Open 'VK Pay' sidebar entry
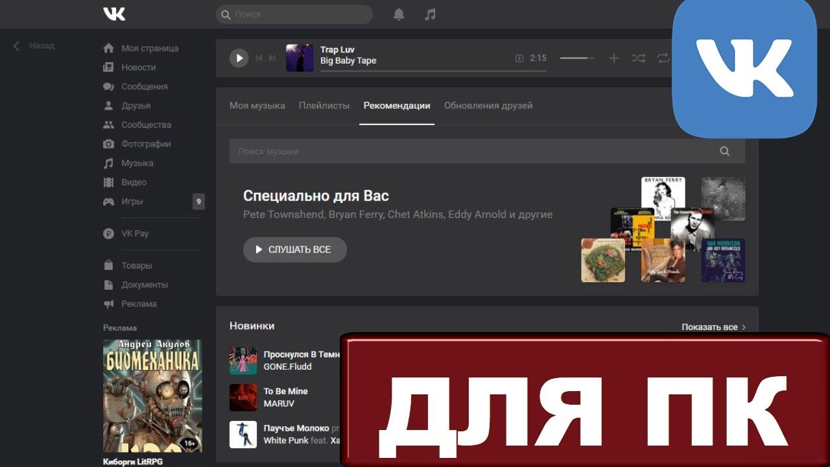830x467 pixels. pyautogui.click(x=135, y=233)
